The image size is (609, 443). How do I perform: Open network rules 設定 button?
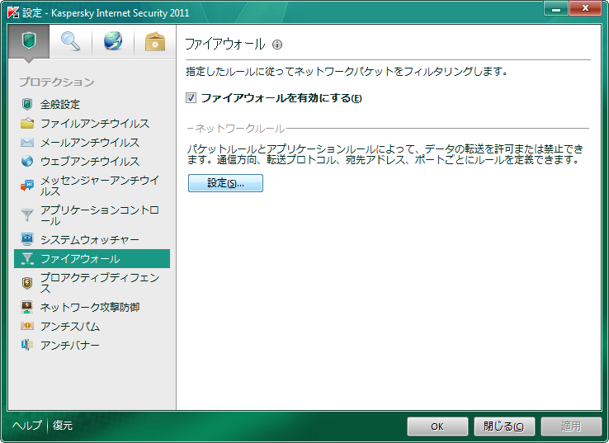[225, 183]
